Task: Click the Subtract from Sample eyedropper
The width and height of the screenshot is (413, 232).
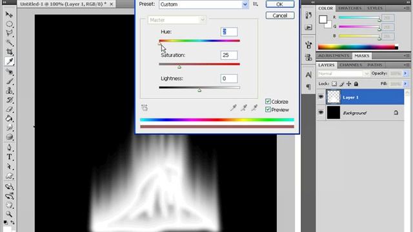Action: [x=254, y=108]
